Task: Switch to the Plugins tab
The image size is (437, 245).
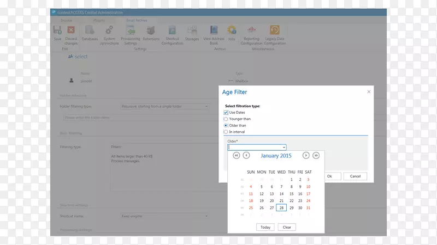Action: 99,20
